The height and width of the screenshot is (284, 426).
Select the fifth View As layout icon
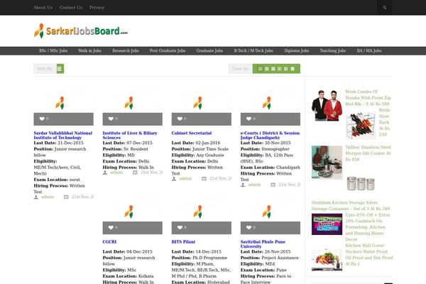[286, 69]
